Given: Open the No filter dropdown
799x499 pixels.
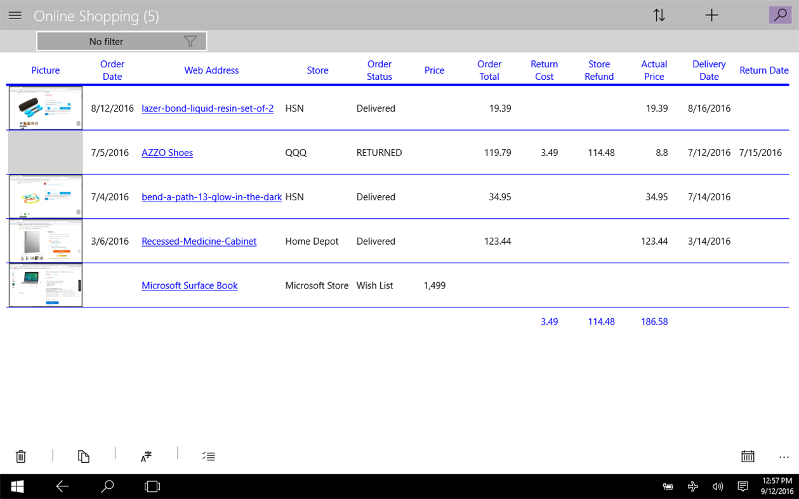Looking at the screenshot, I should 122,41.
